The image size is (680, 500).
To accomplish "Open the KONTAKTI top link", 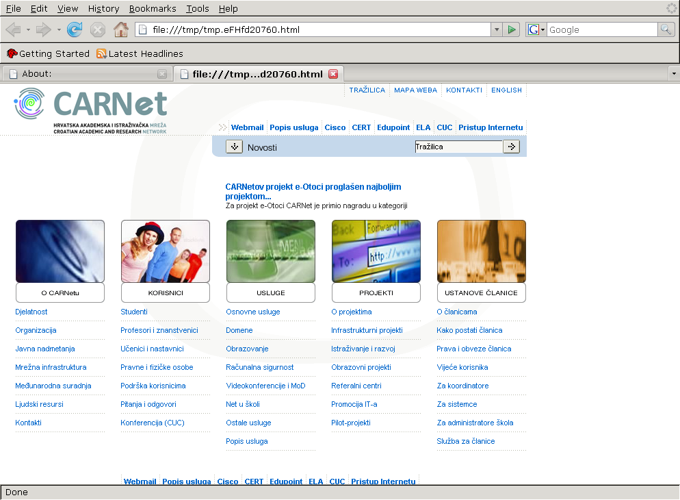I will 464,90.
